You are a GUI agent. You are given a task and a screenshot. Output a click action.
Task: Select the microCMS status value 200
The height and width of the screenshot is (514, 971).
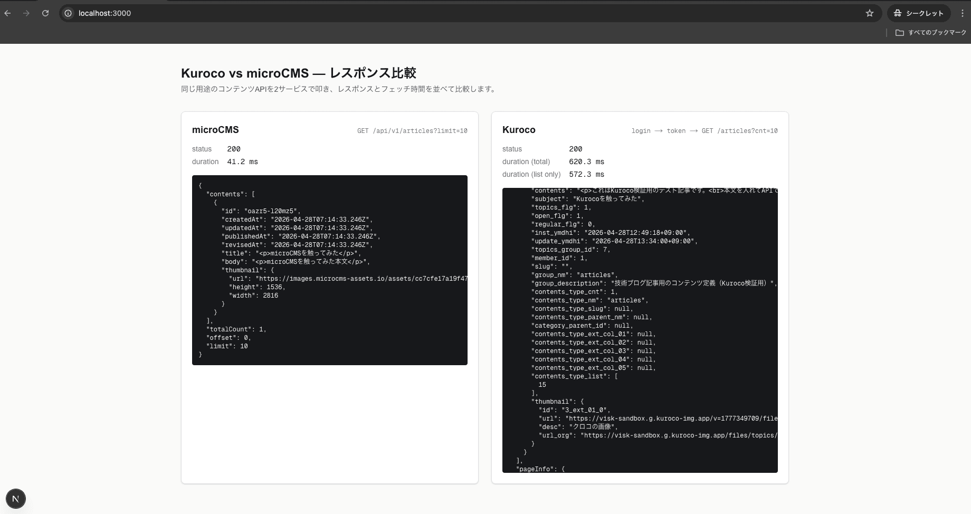click(x=234, y=149)
